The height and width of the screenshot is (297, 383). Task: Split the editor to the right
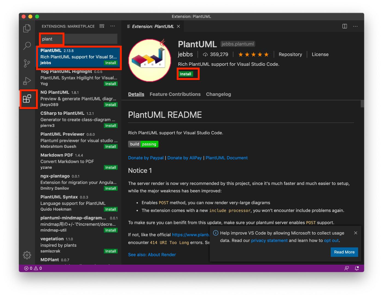coord(345,26)
